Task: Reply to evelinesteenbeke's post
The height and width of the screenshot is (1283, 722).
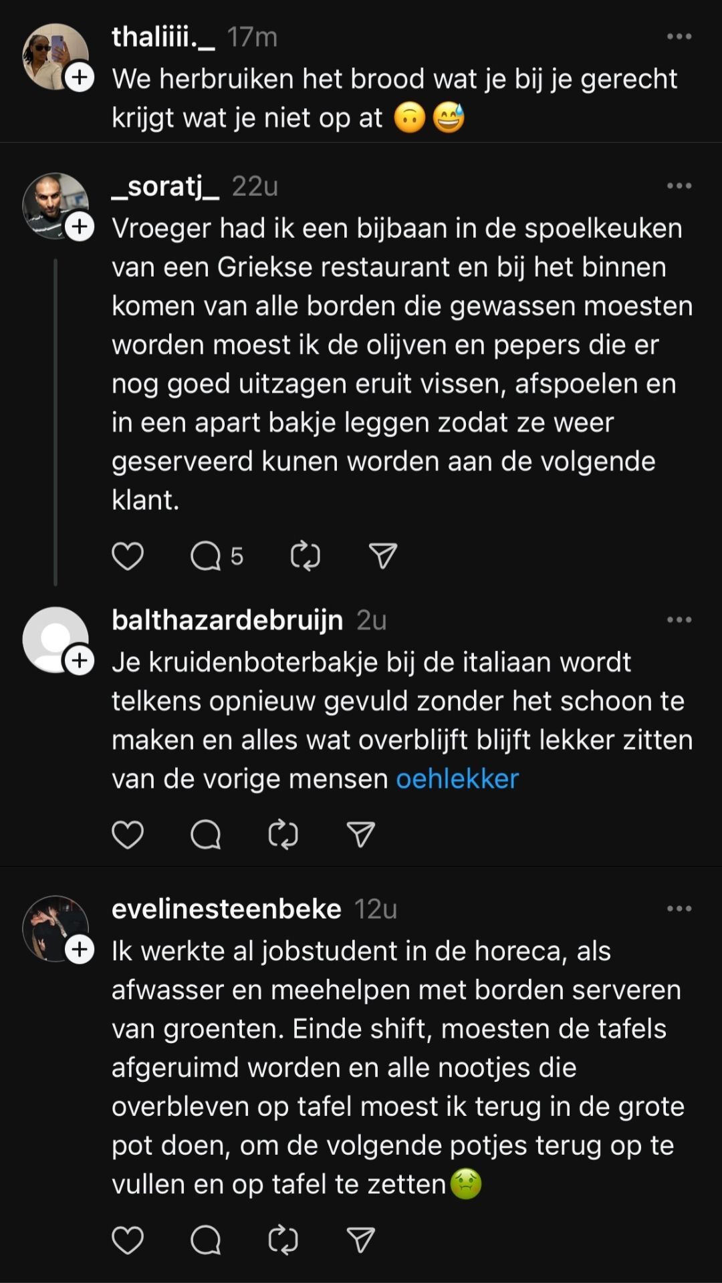Action: click(205, 1240)
